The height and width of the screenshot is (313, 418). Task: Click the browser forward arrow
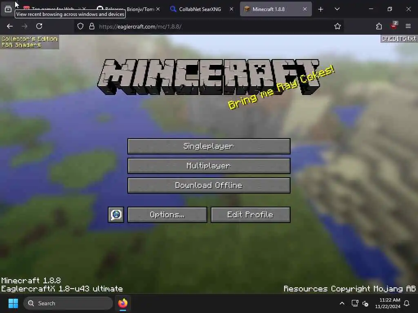click(x=24, y=26)
